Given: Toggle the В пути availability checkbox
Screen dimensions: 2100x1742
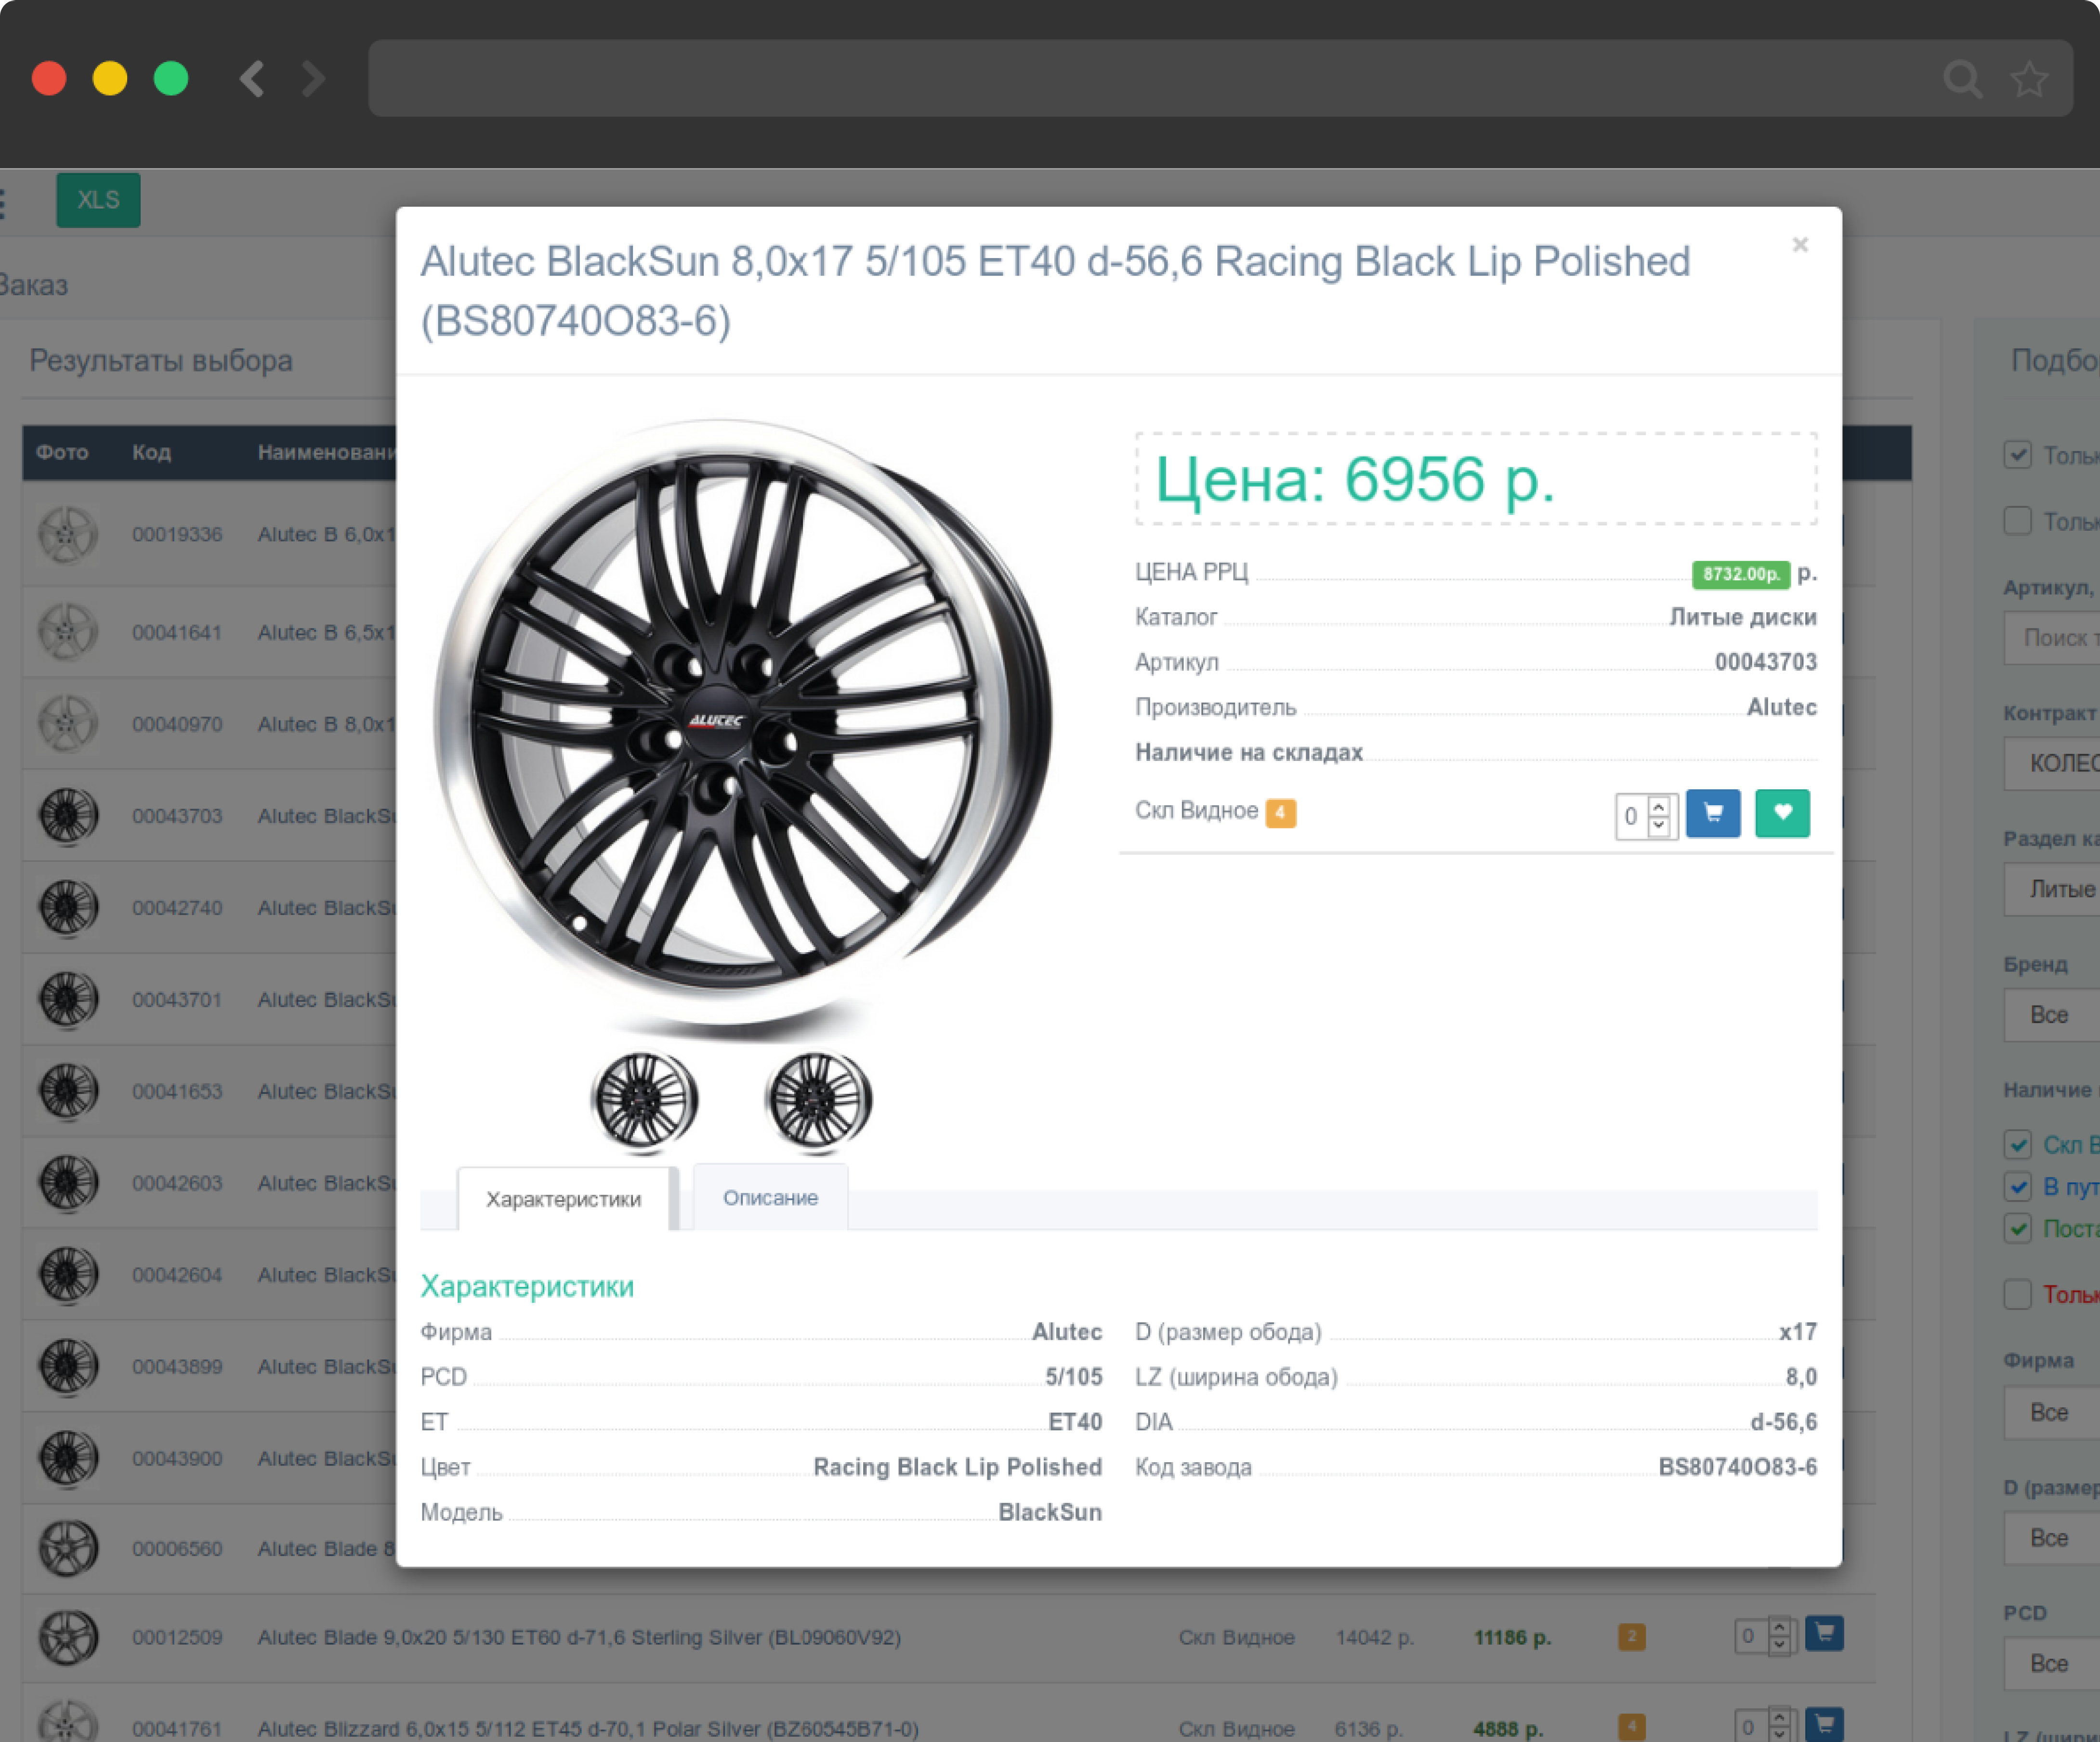Looking at the screenshot, I should pyautogui.click(x=2017, y=1186).
